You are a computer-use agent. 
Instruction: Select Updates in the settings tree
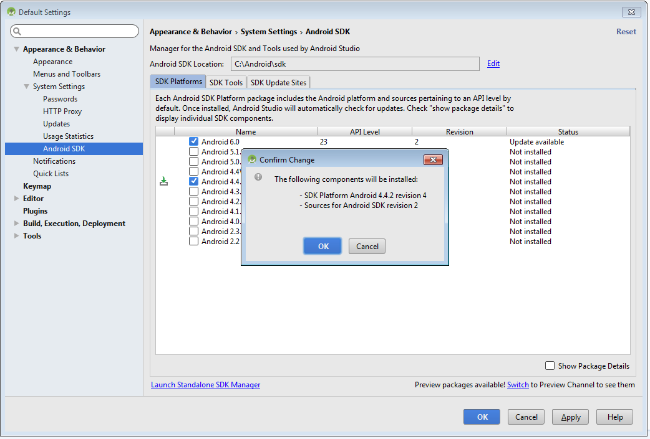coord(56,123)
